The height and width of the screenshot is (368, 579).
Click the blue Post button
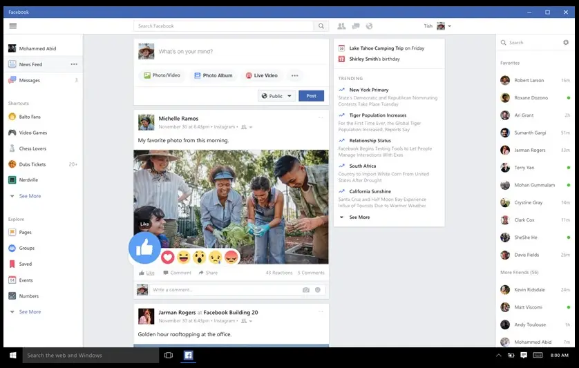tap(311, 96)
